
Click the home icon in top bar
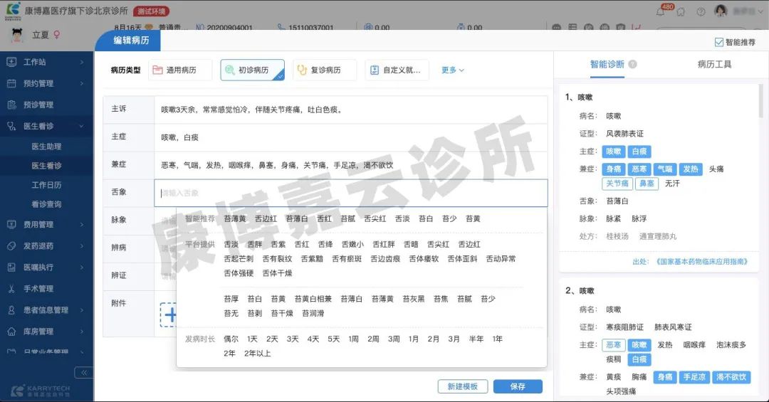click(x=681, y=12)
